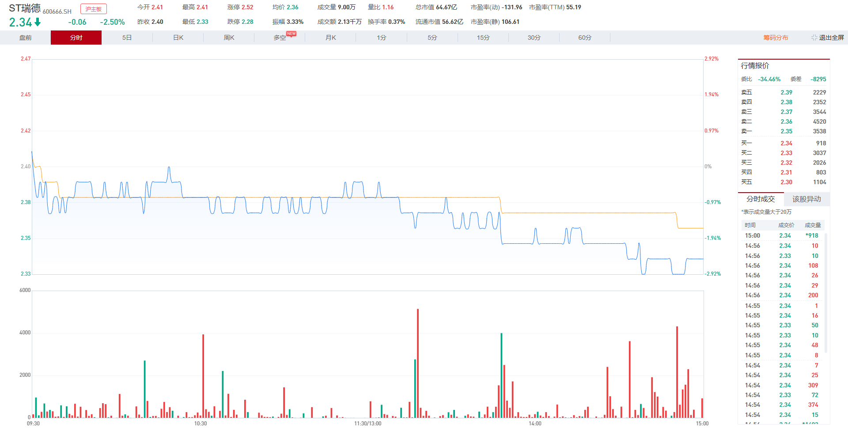Click 卖三 ask price 2.37
This screenshot has height=428, width=848.
click(786, 112)
